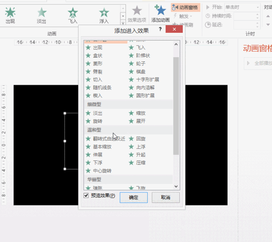The height and width of the screenshot is (242, 272).
Task: Expand the animation gallery more arrow
Action: coord(123,23)
